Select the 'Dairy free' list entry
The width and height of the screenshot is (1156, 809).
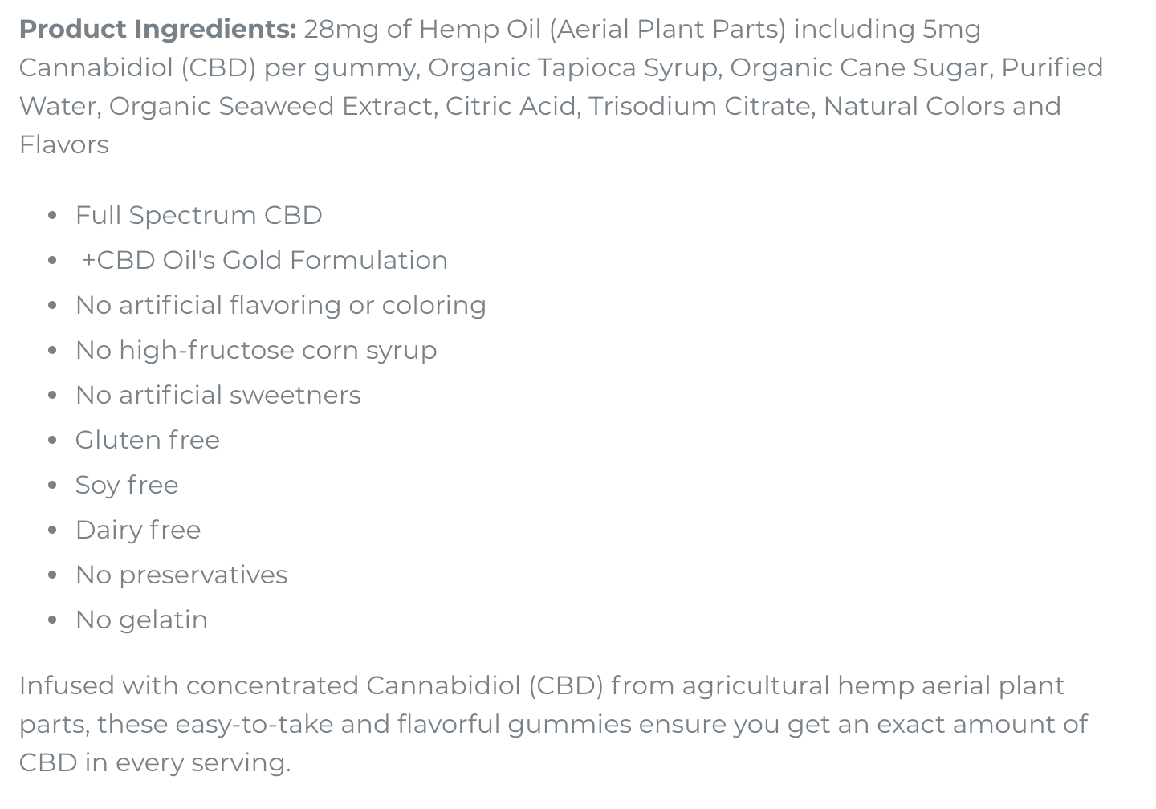tap(138, 530)
